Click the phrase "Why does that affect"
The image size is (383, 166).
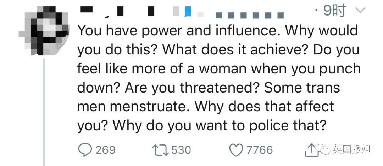tap(264, 106)
